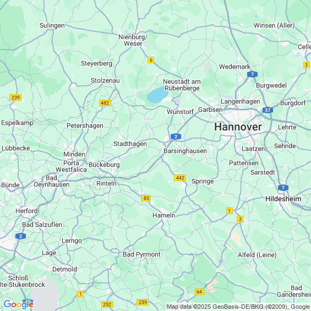Click the A2 motorway shield near Barsinghausen
311x311 pixels.
176,137
